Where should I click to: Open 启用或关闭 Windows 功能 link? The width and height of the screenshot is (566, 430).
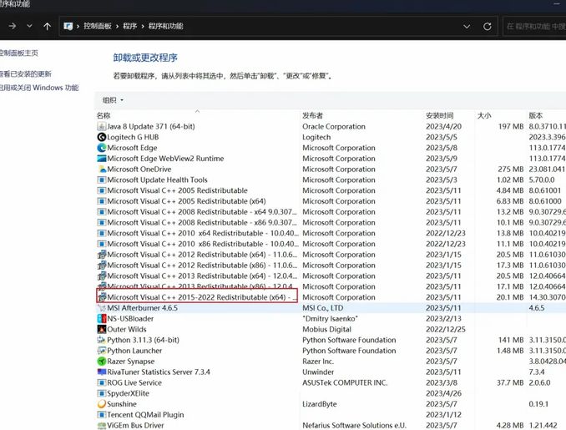click(39, 88)
